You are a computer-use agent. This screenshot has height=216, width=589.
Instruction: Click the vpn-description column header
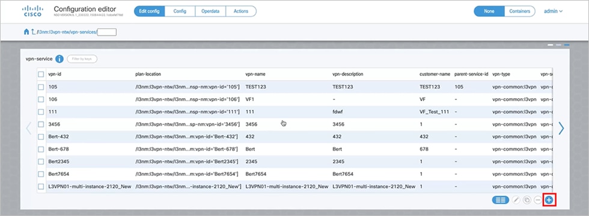point(348,74)
